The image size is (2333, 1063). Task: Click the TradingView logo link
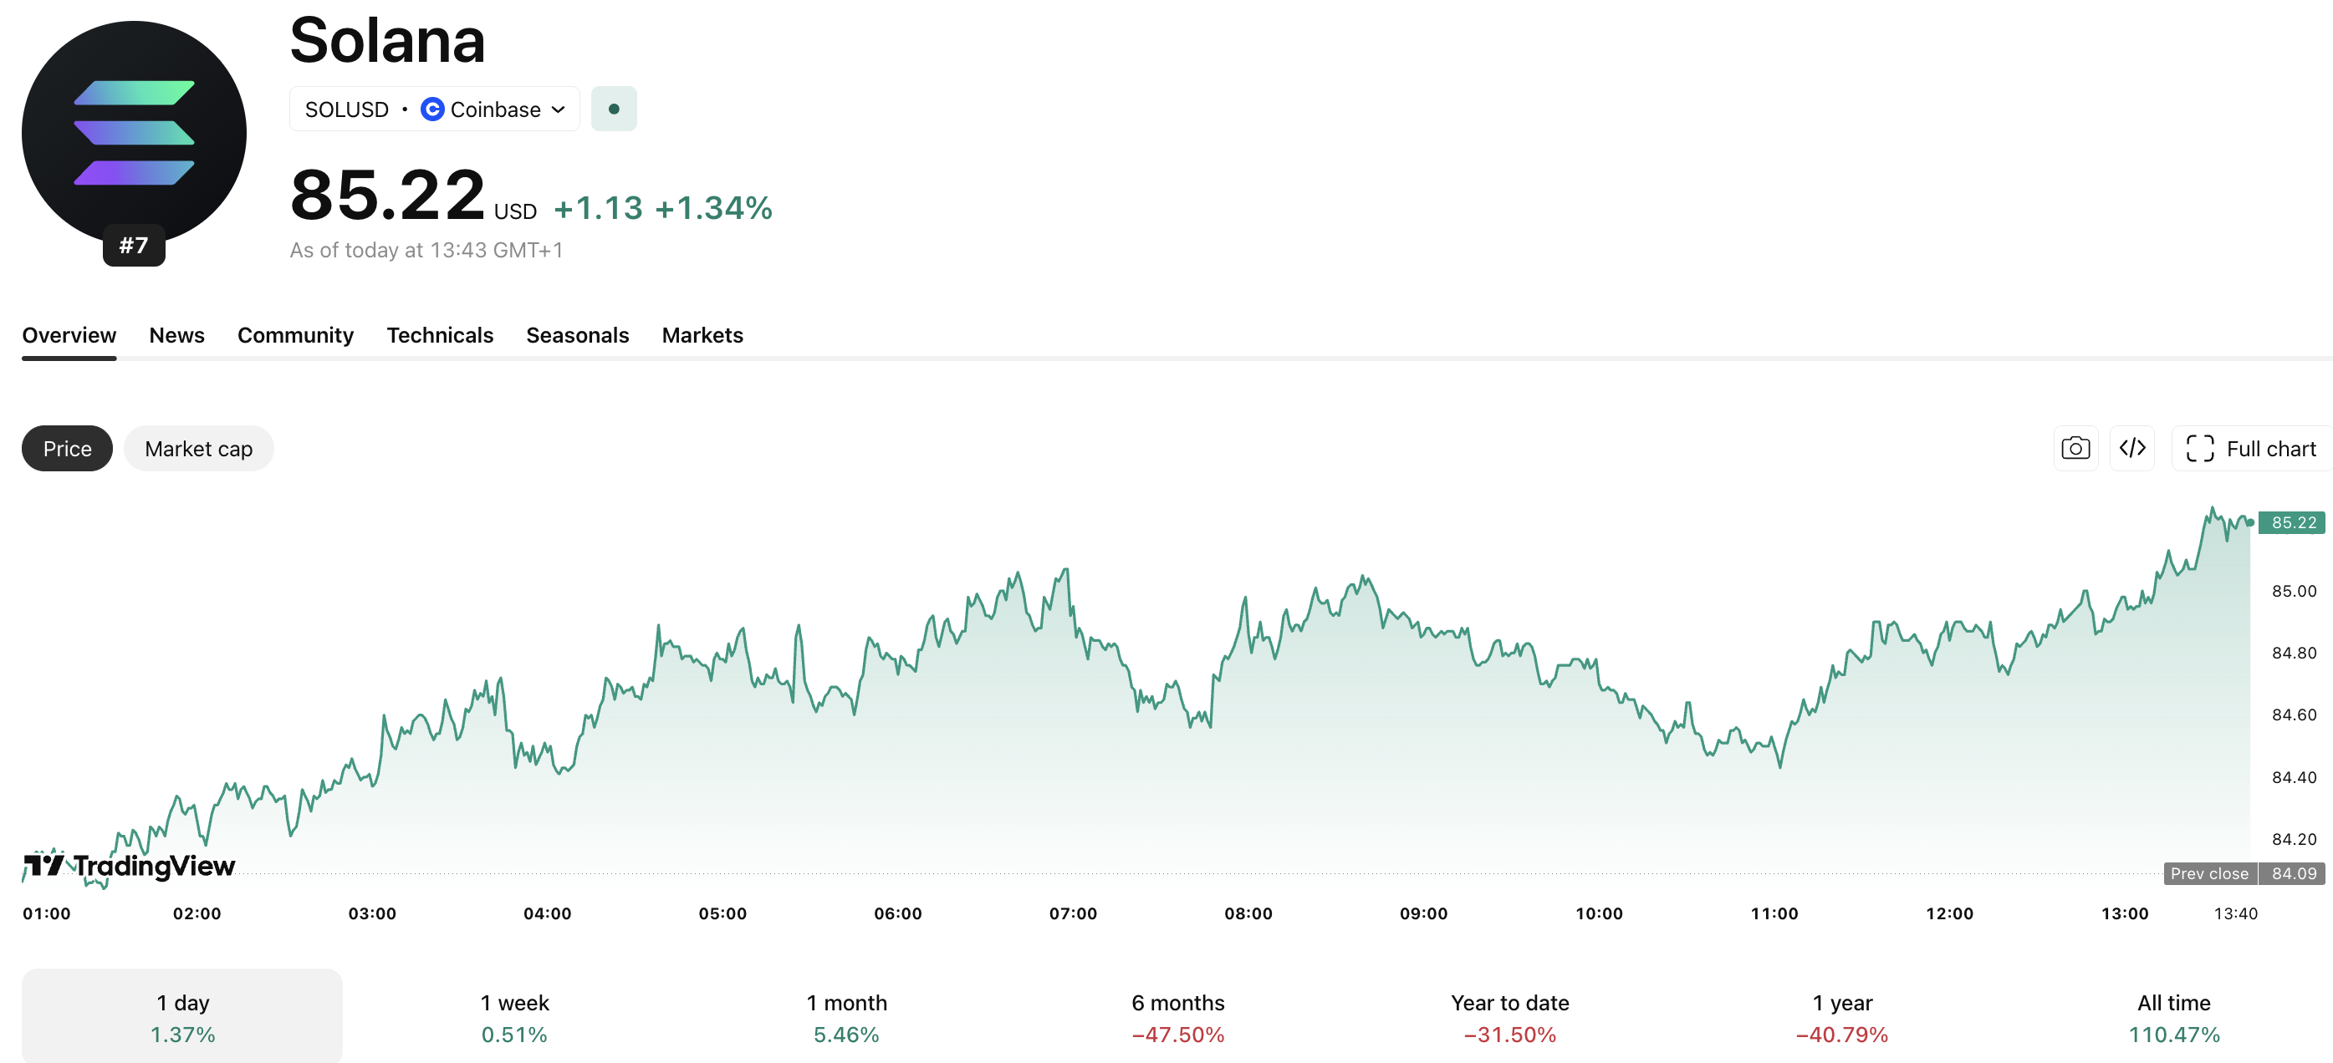(x=130, y=866)
